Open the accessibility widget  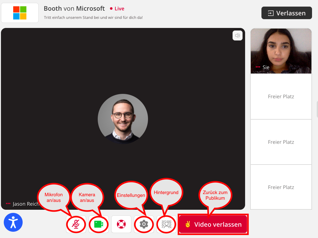(x=13, y=222)
